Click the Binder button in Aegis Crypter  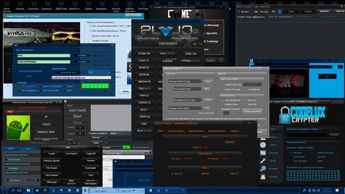[126, 91]
